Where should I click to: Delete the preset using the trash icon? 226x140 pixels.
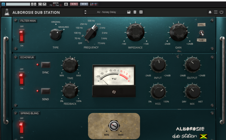click(135, 12)
